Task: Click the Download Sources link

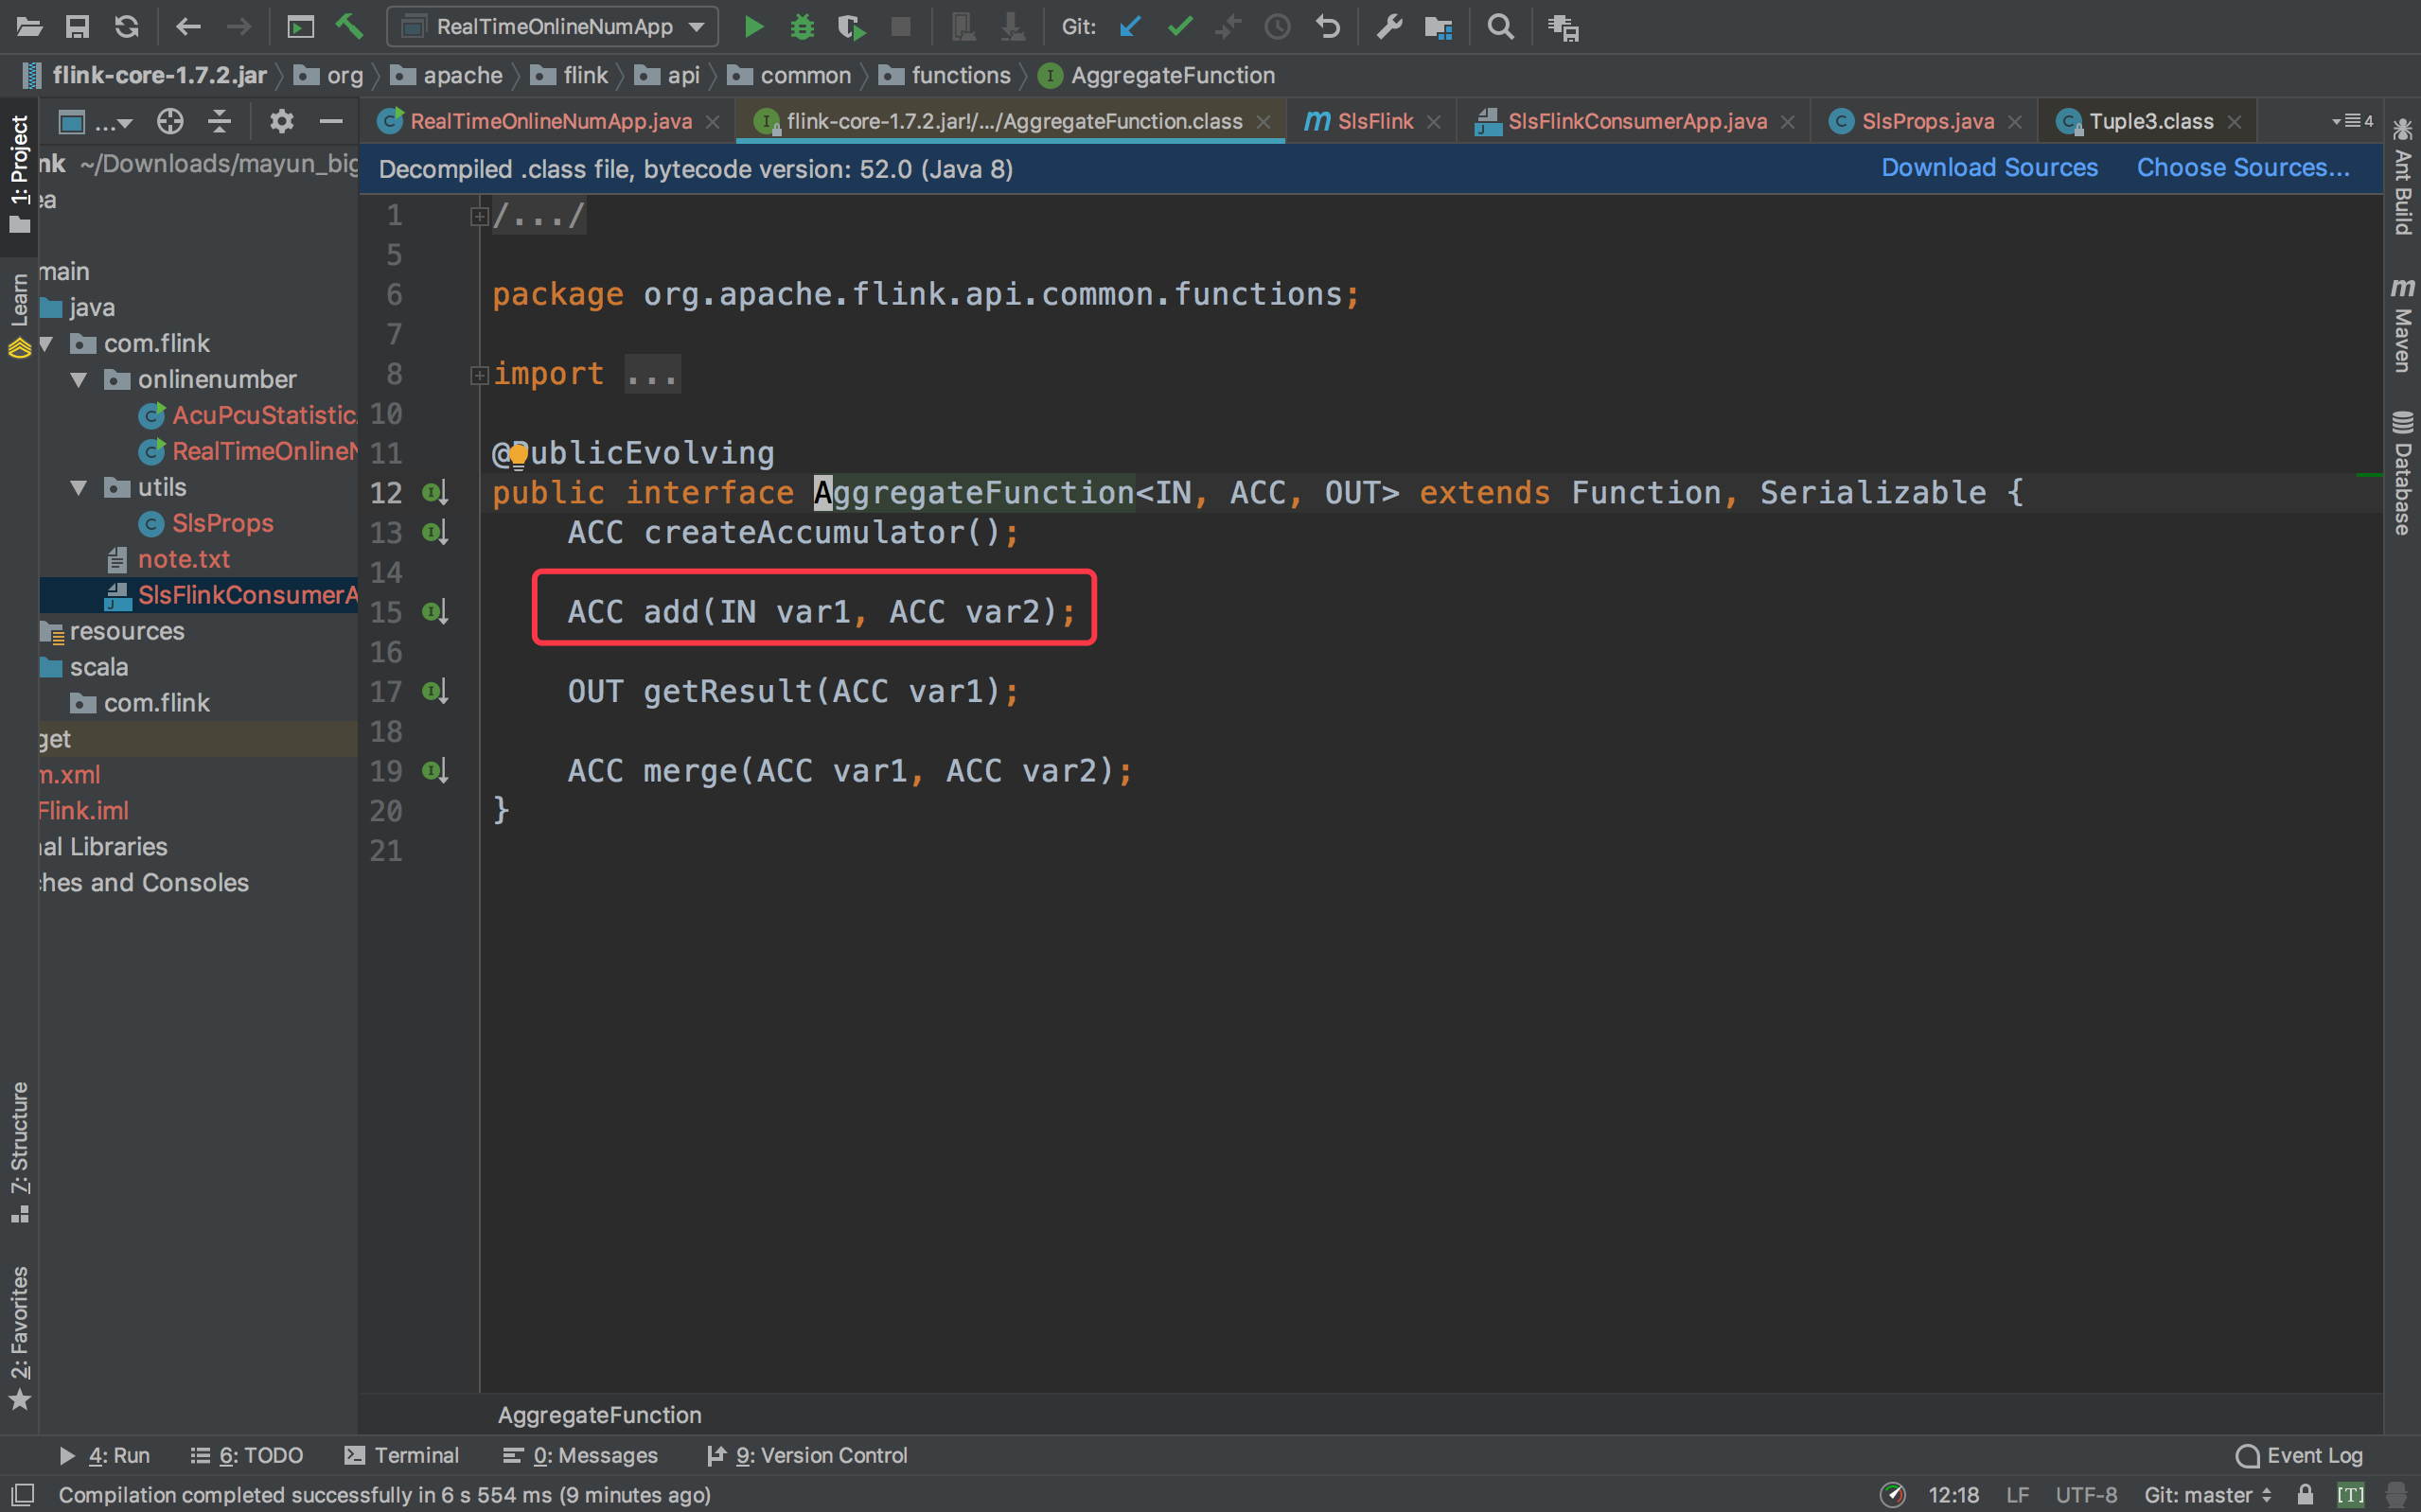Action: (x=1989, y=168)
